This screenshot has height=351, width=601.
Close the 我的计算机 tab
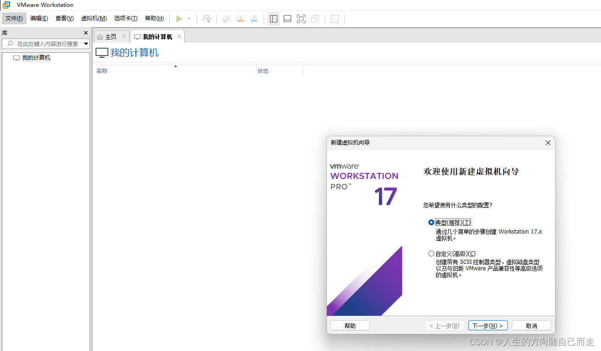tap(179, 37)
